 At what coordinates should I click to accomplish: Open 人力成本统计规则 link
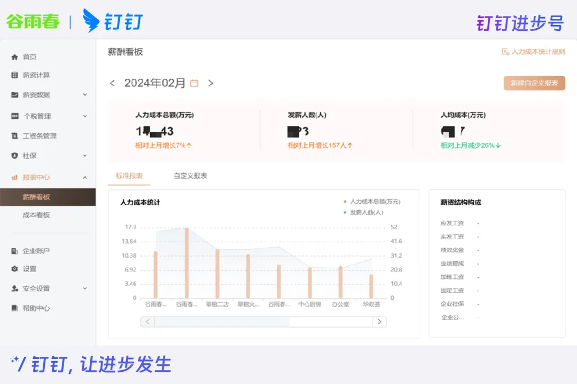pos(538,52)
